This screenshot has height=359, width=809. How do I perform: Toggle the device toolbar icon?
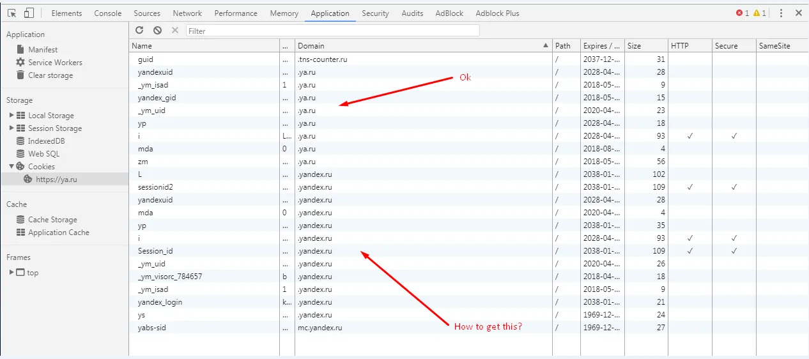(29, 13)
